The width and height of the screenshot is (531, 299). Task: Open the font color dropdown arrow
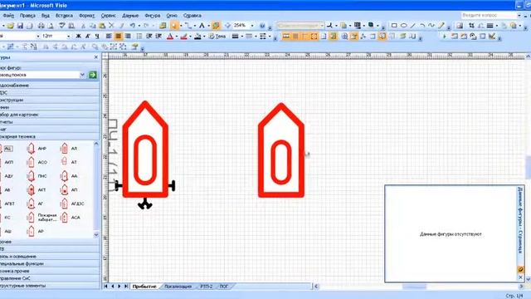177,37
